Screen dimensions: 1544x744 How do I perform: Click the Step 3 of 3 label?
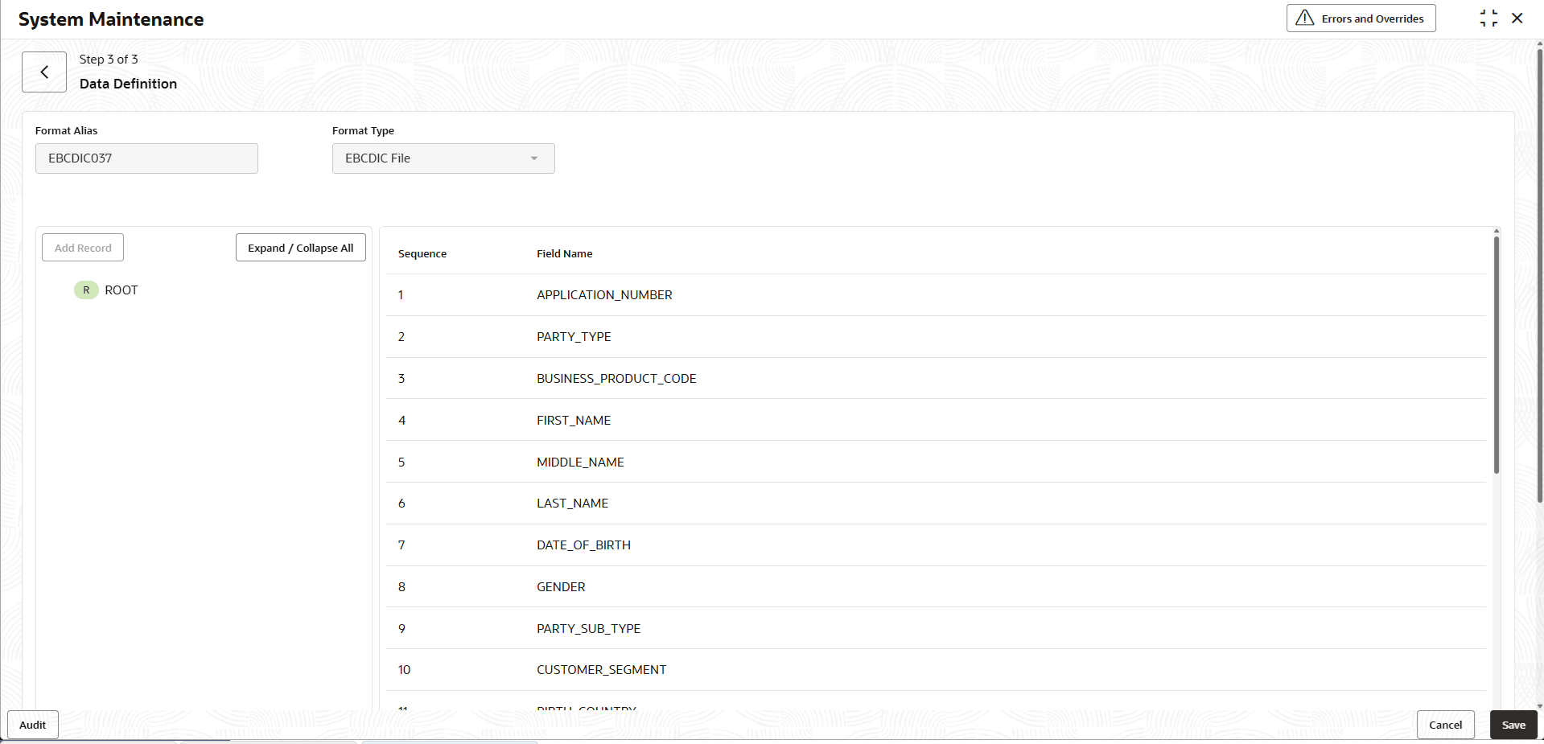[109, 60]
